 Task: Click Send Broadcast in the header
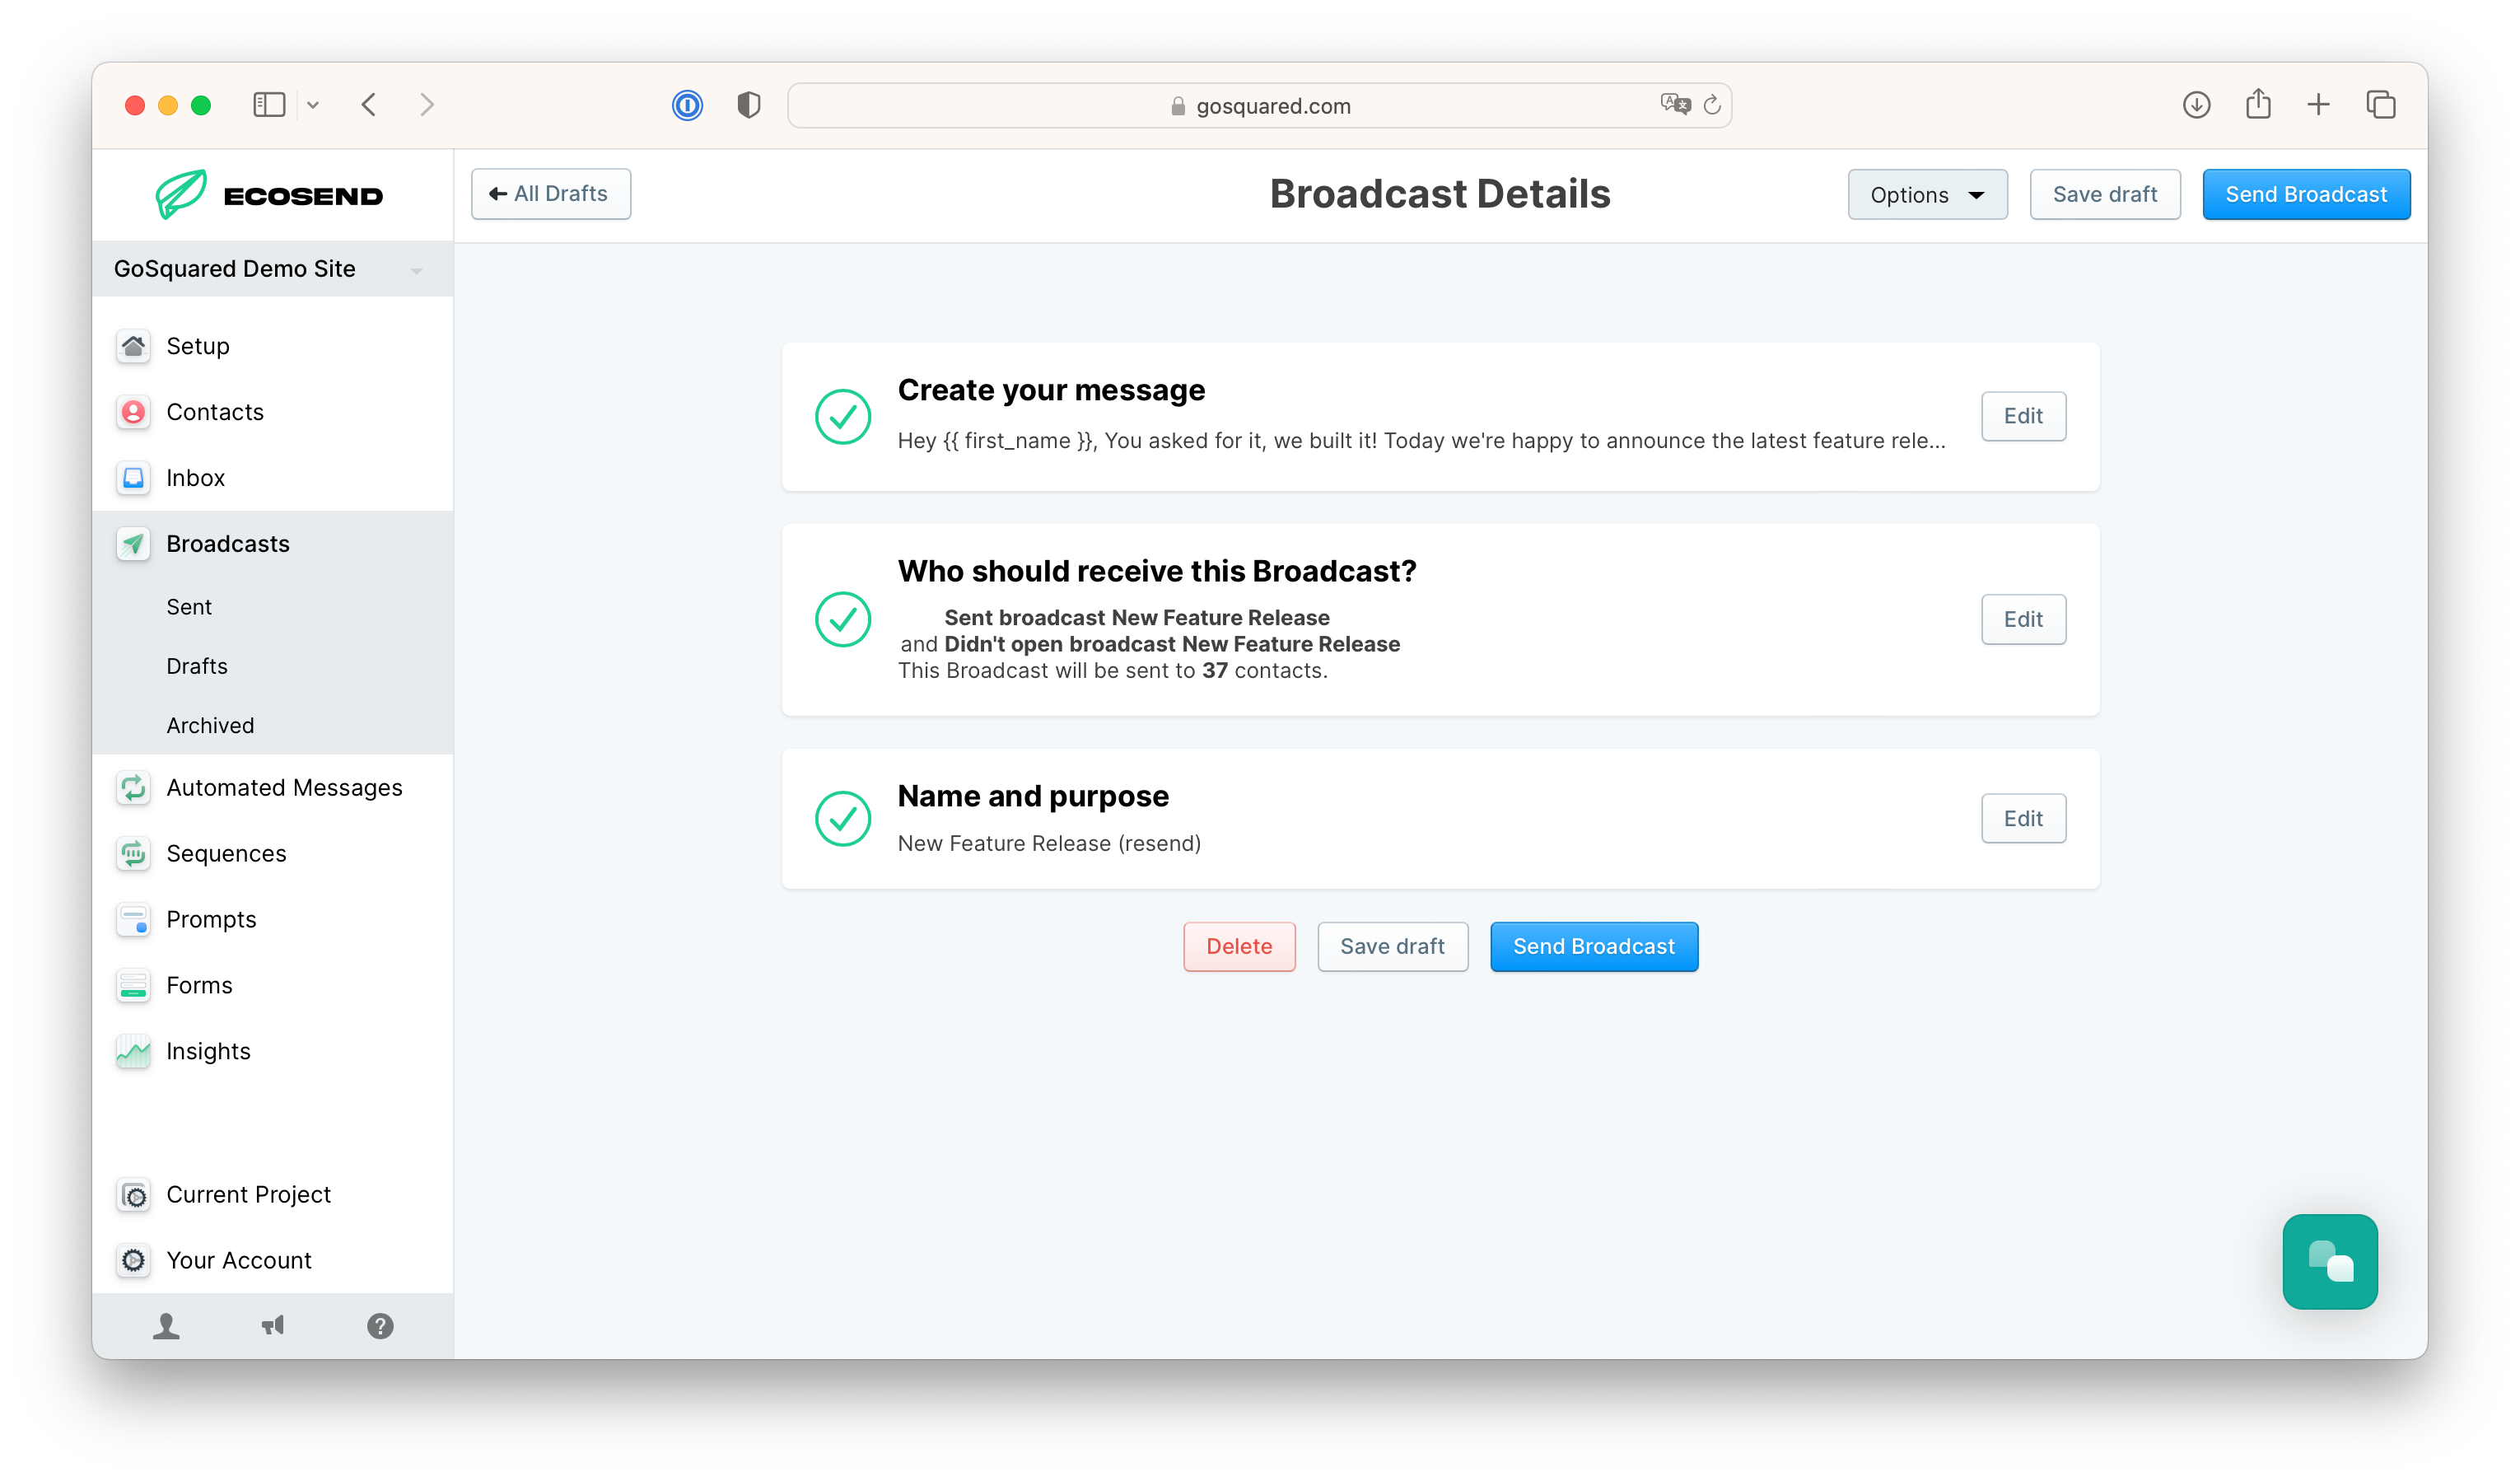2306,195
